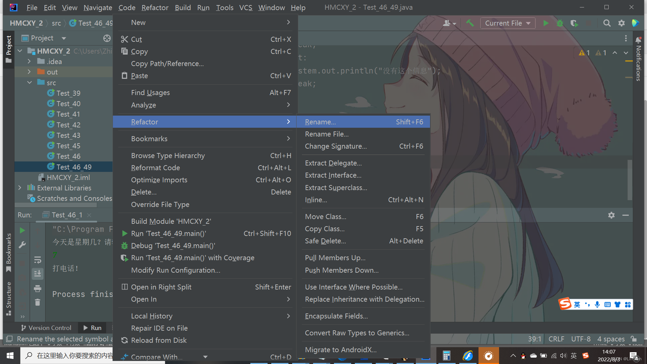Click the Build hammer icon in toolbar
Viewport: 647px width, 364px height.
click(x=470, y=23)
